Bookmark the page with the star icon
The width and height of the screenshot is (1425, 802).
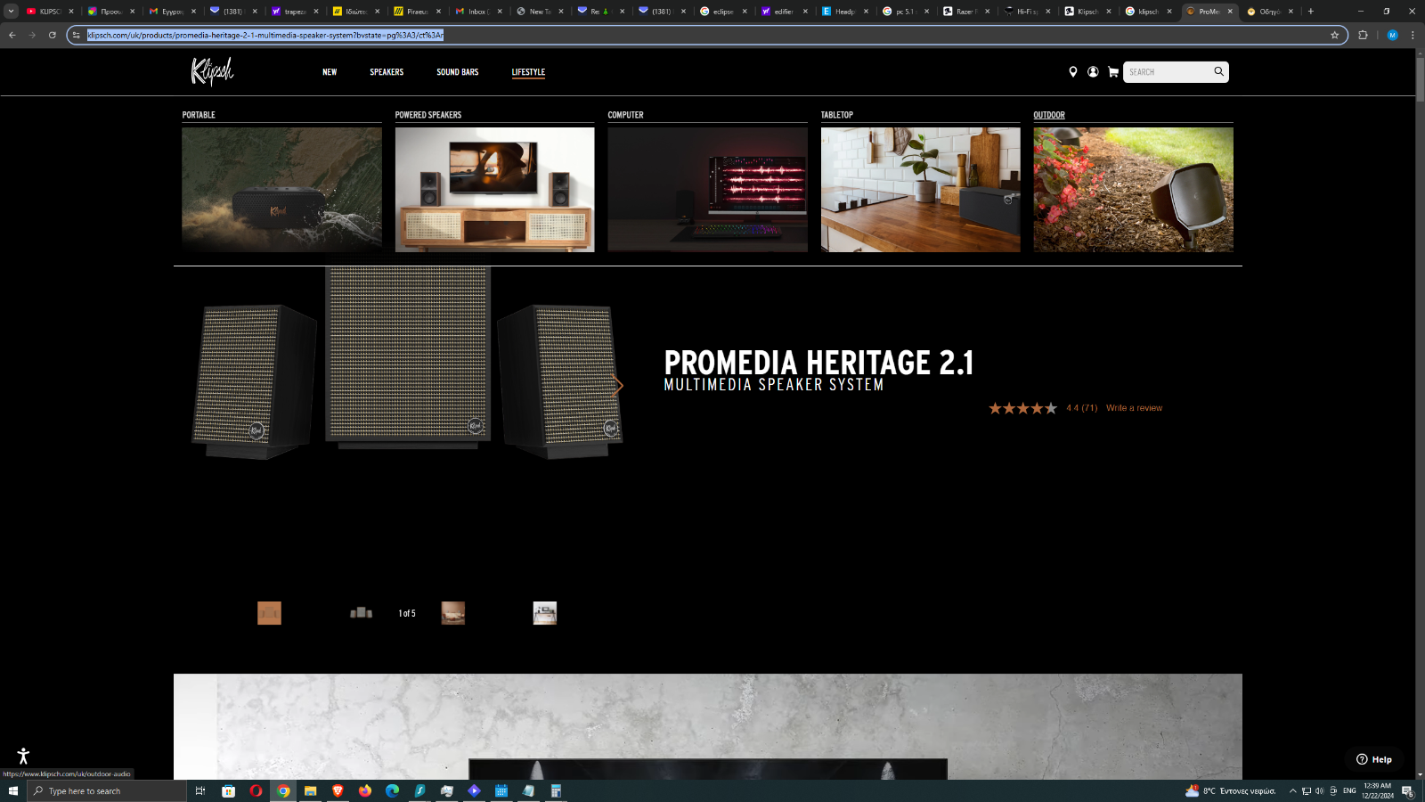pos(1334,35)
